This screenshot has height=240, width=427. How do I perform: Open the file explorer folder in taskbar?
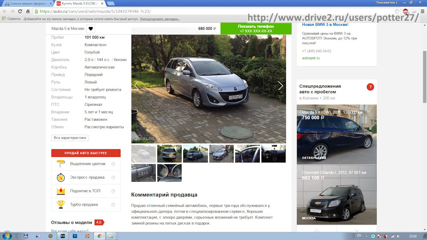click(111, 236)
